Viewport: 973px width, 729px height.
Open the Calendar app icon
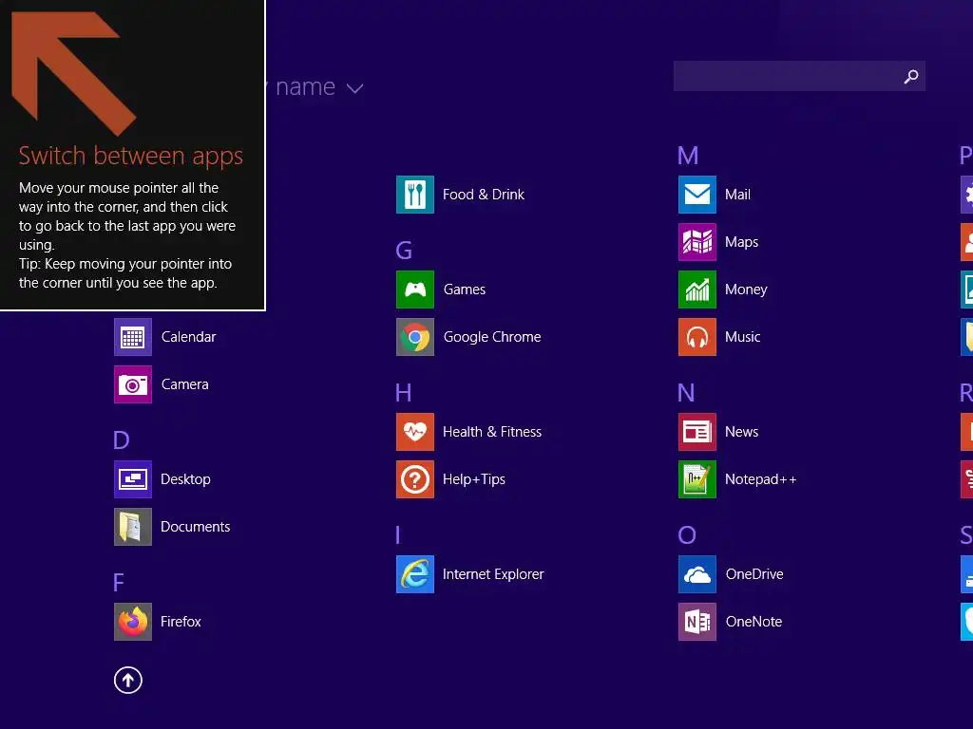coord(133,337)
